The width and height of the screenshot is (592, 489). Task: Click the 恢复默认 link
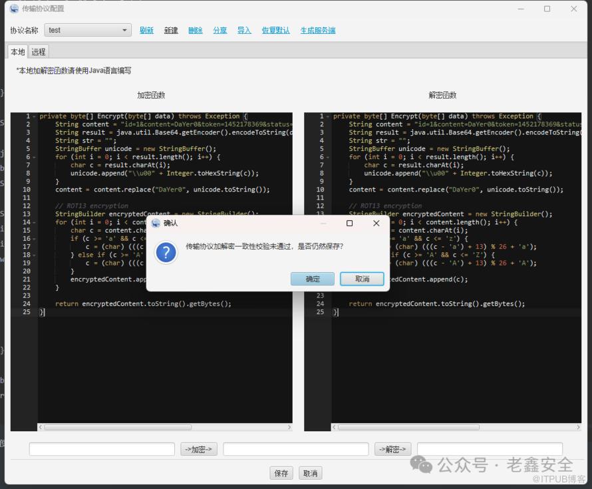275,31
